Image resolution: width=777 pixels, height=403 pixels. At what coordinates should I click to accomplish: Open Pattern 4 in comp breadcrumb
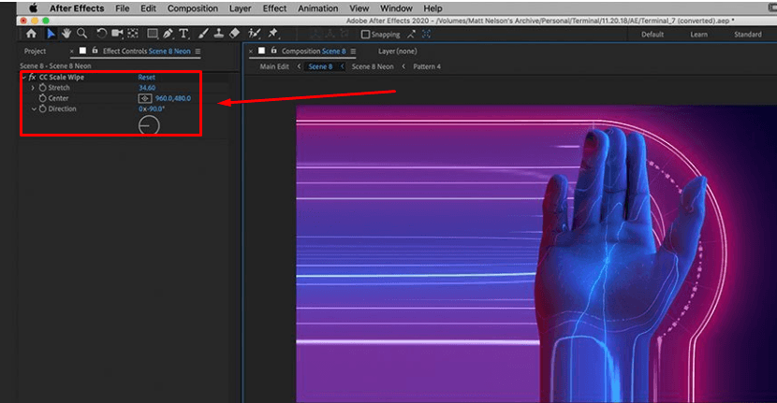point(427,66)
